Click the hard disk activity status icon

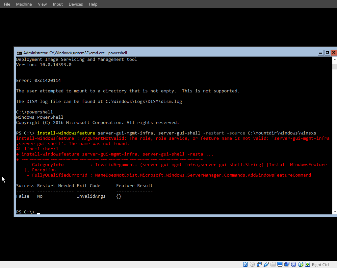point(245,264)
